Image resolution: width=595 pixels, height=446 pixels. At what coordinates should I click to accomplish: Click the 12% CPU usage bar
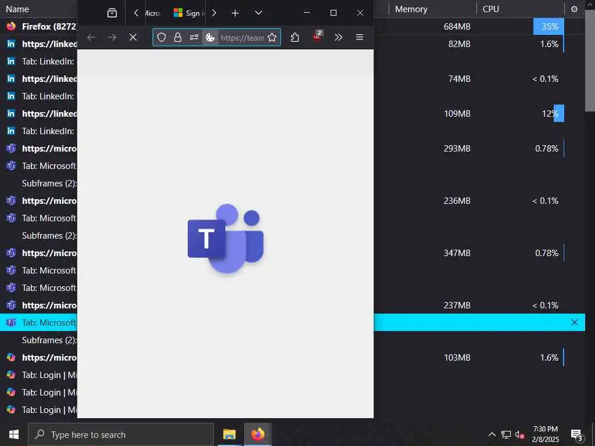pyautogui.click(x=558, y=114)
